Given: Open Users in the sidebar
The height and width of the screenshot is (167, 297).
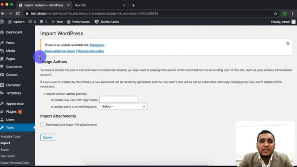Looking at the screenshot, I should 10,120.
